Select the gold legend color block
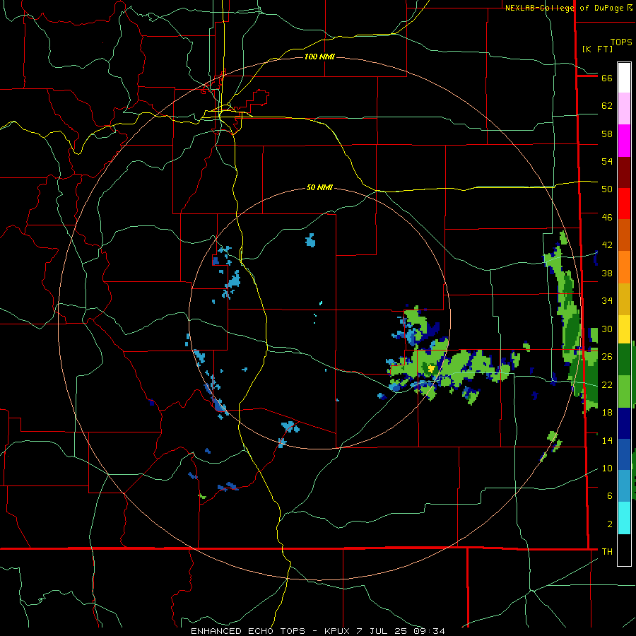This screenshot has width=636, height=636. (x=624, y=299)
